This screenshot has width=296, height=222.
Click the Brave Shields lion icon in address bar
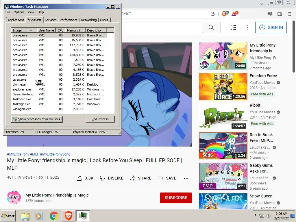224,14
